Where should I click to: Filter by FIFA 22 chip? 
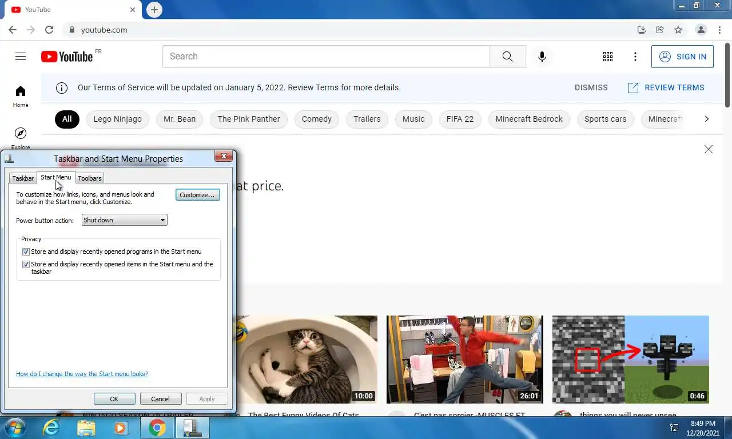pyautogui.click(x=460, y=119)
